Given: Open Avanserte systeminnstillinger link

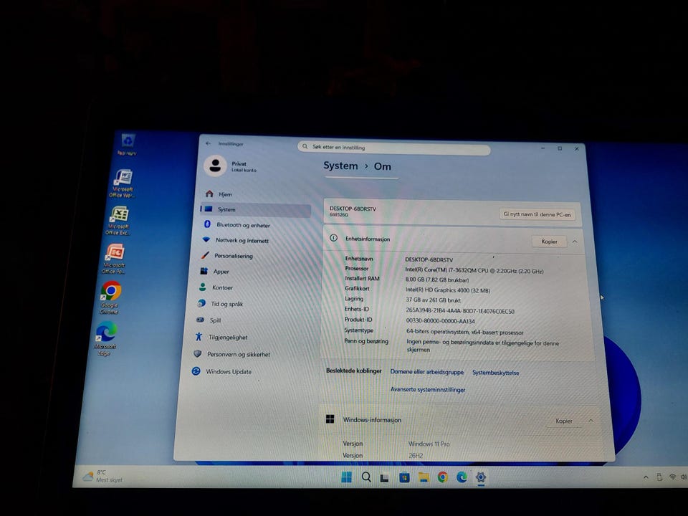Looking at the screenshot, I should tap(428, 390).
